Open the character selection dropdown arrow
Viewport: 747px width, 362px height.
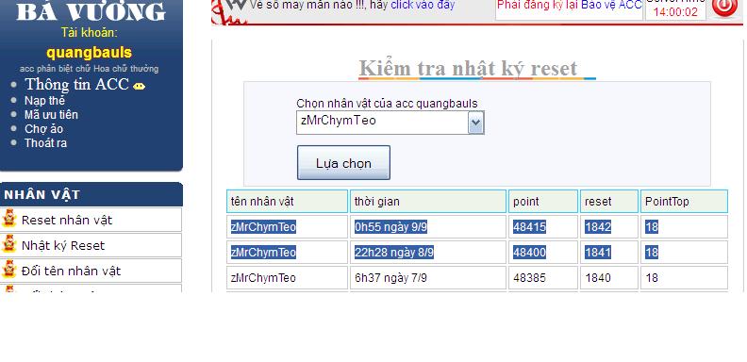(x=476, y=123)
